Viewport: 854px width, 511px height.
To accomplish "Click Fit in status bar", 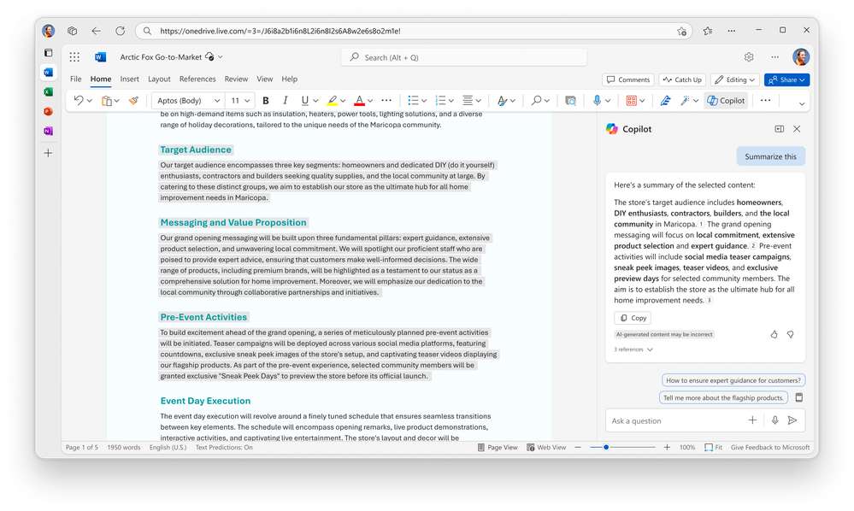I will pyautogui.click(x=714, y=447).
